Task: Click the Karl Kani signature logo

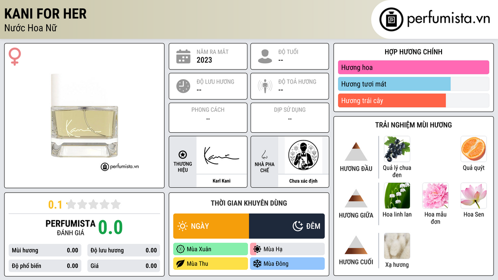Action: [221, 156]
